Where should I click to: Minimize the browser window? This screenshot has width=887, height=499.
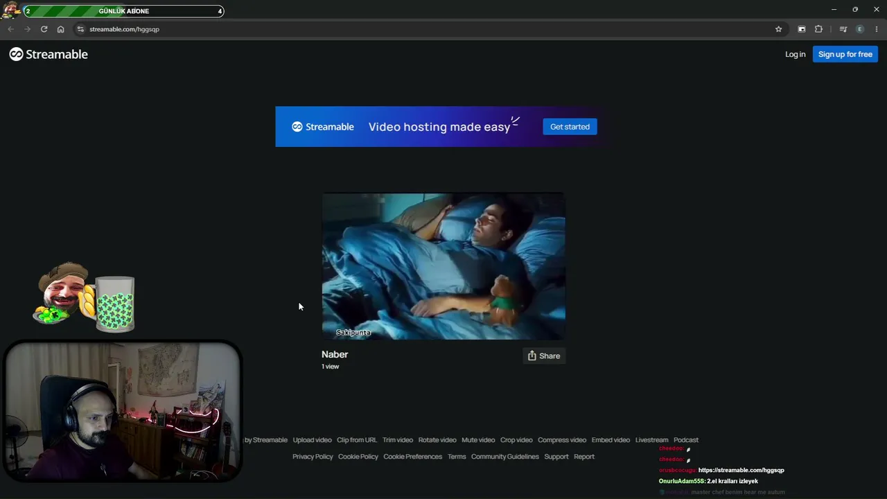[x=834, y=10]
